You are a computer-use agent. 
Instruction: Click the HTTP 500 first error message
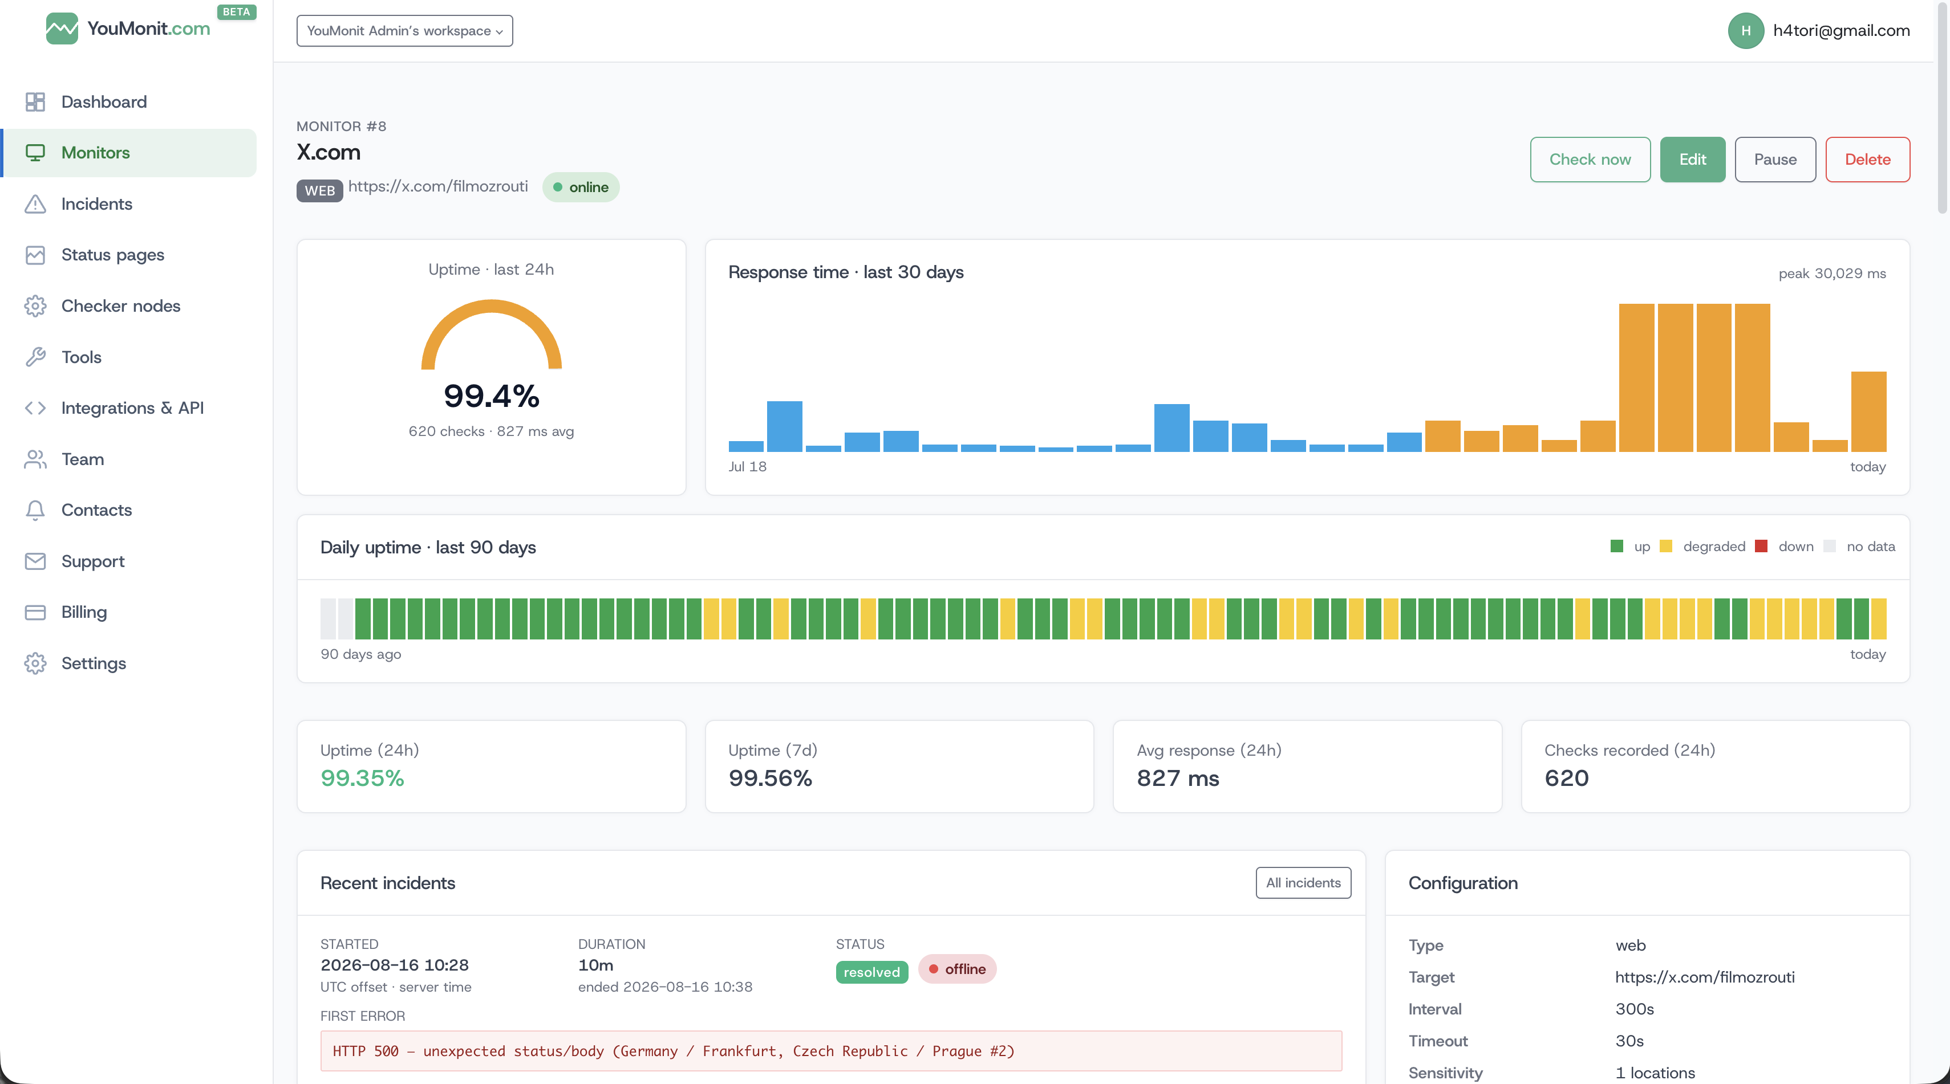830,1051
